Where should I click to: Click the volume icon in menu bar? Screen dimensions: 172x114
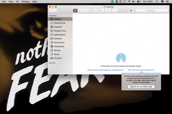[x=133, y=2]
